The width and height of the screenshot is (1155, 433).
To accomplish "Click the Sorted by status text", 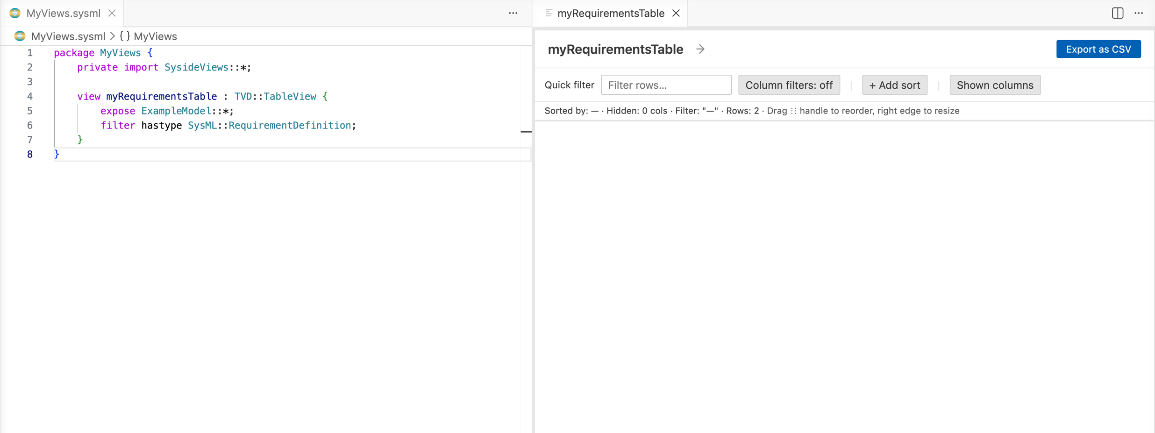I will tap(571, 111).
